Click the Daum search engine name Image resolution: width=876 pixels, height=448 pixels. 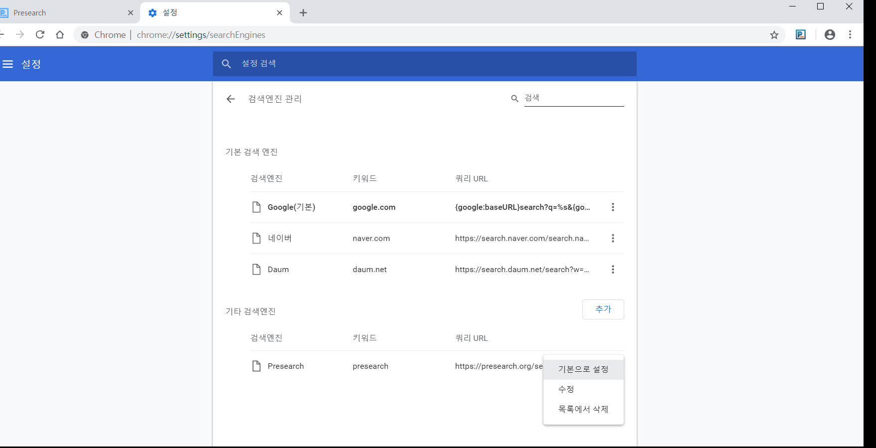tap(278, 270)
